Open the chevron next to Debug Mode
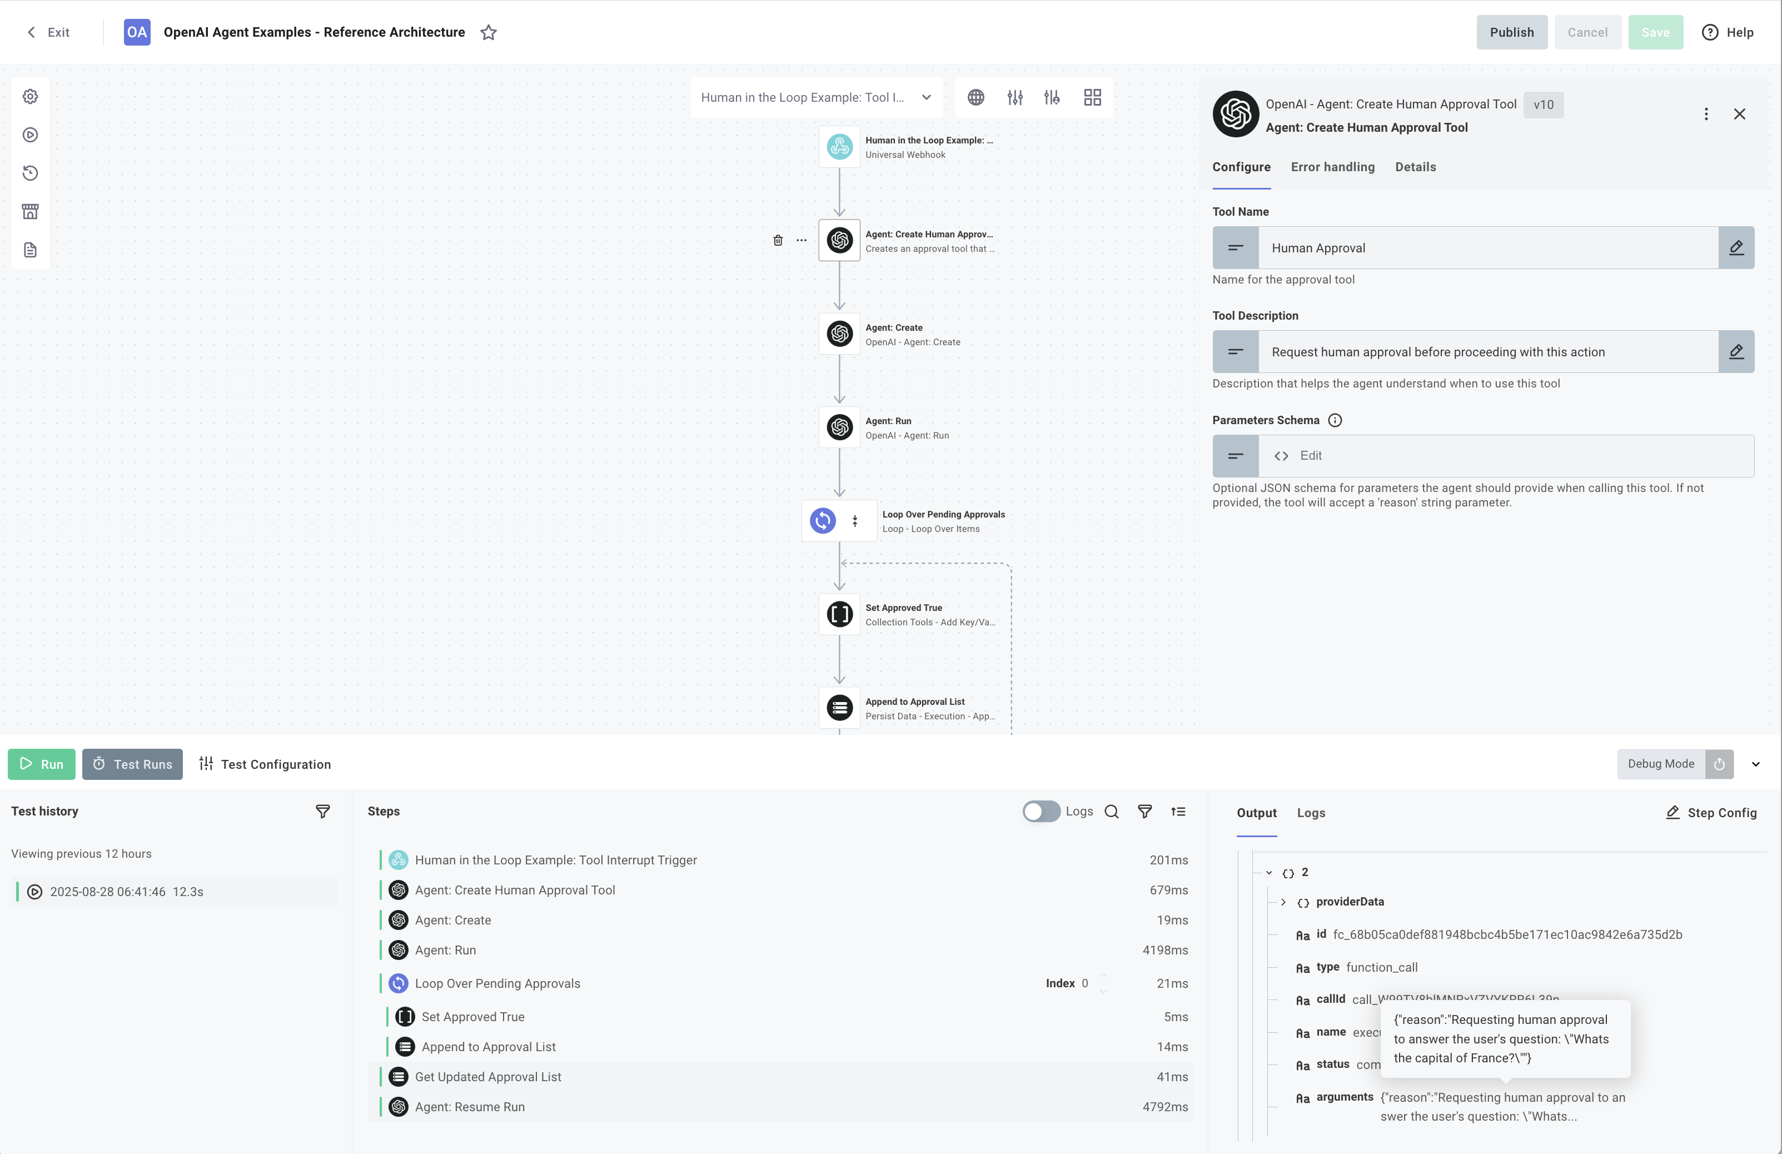The image size is (1782, 1154). click(x=1756, y=764)
